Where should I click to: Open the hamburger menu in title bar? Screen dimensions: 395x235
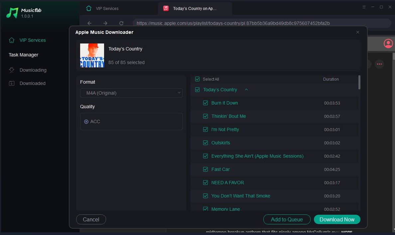364,7
